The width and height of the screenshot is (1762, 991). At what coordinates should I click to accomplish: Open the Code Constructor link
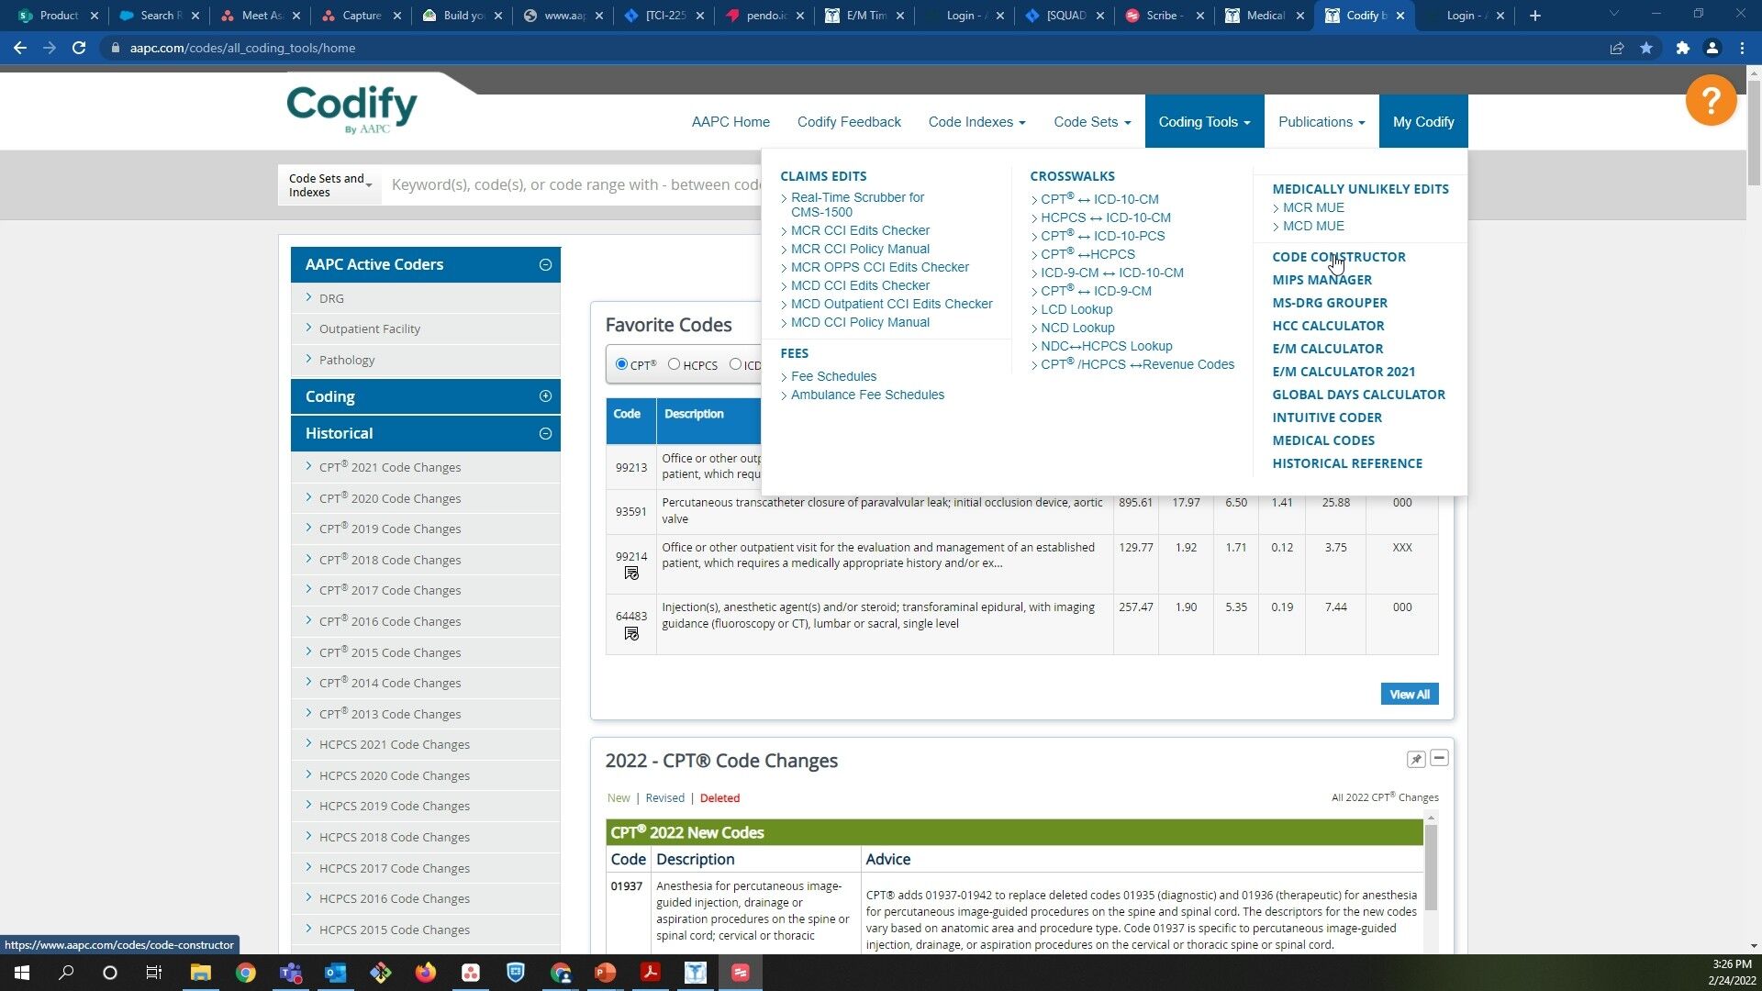[1338, 257]
